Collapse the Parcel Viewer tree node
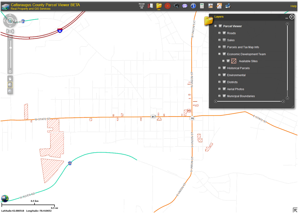Viewport: 298px width, 213px height. click(215, 26)
